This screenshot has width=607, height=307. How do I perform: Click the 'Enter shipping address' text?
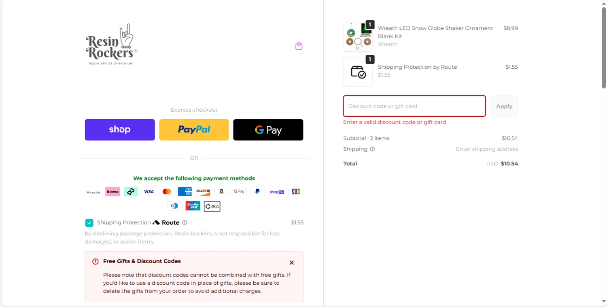coord(487,149)
